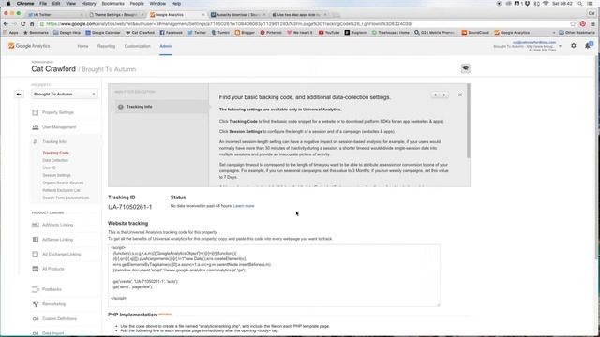The image size is (600, 337).
Task: Bookmark this page with the star icon
Action: click(573, 23)
